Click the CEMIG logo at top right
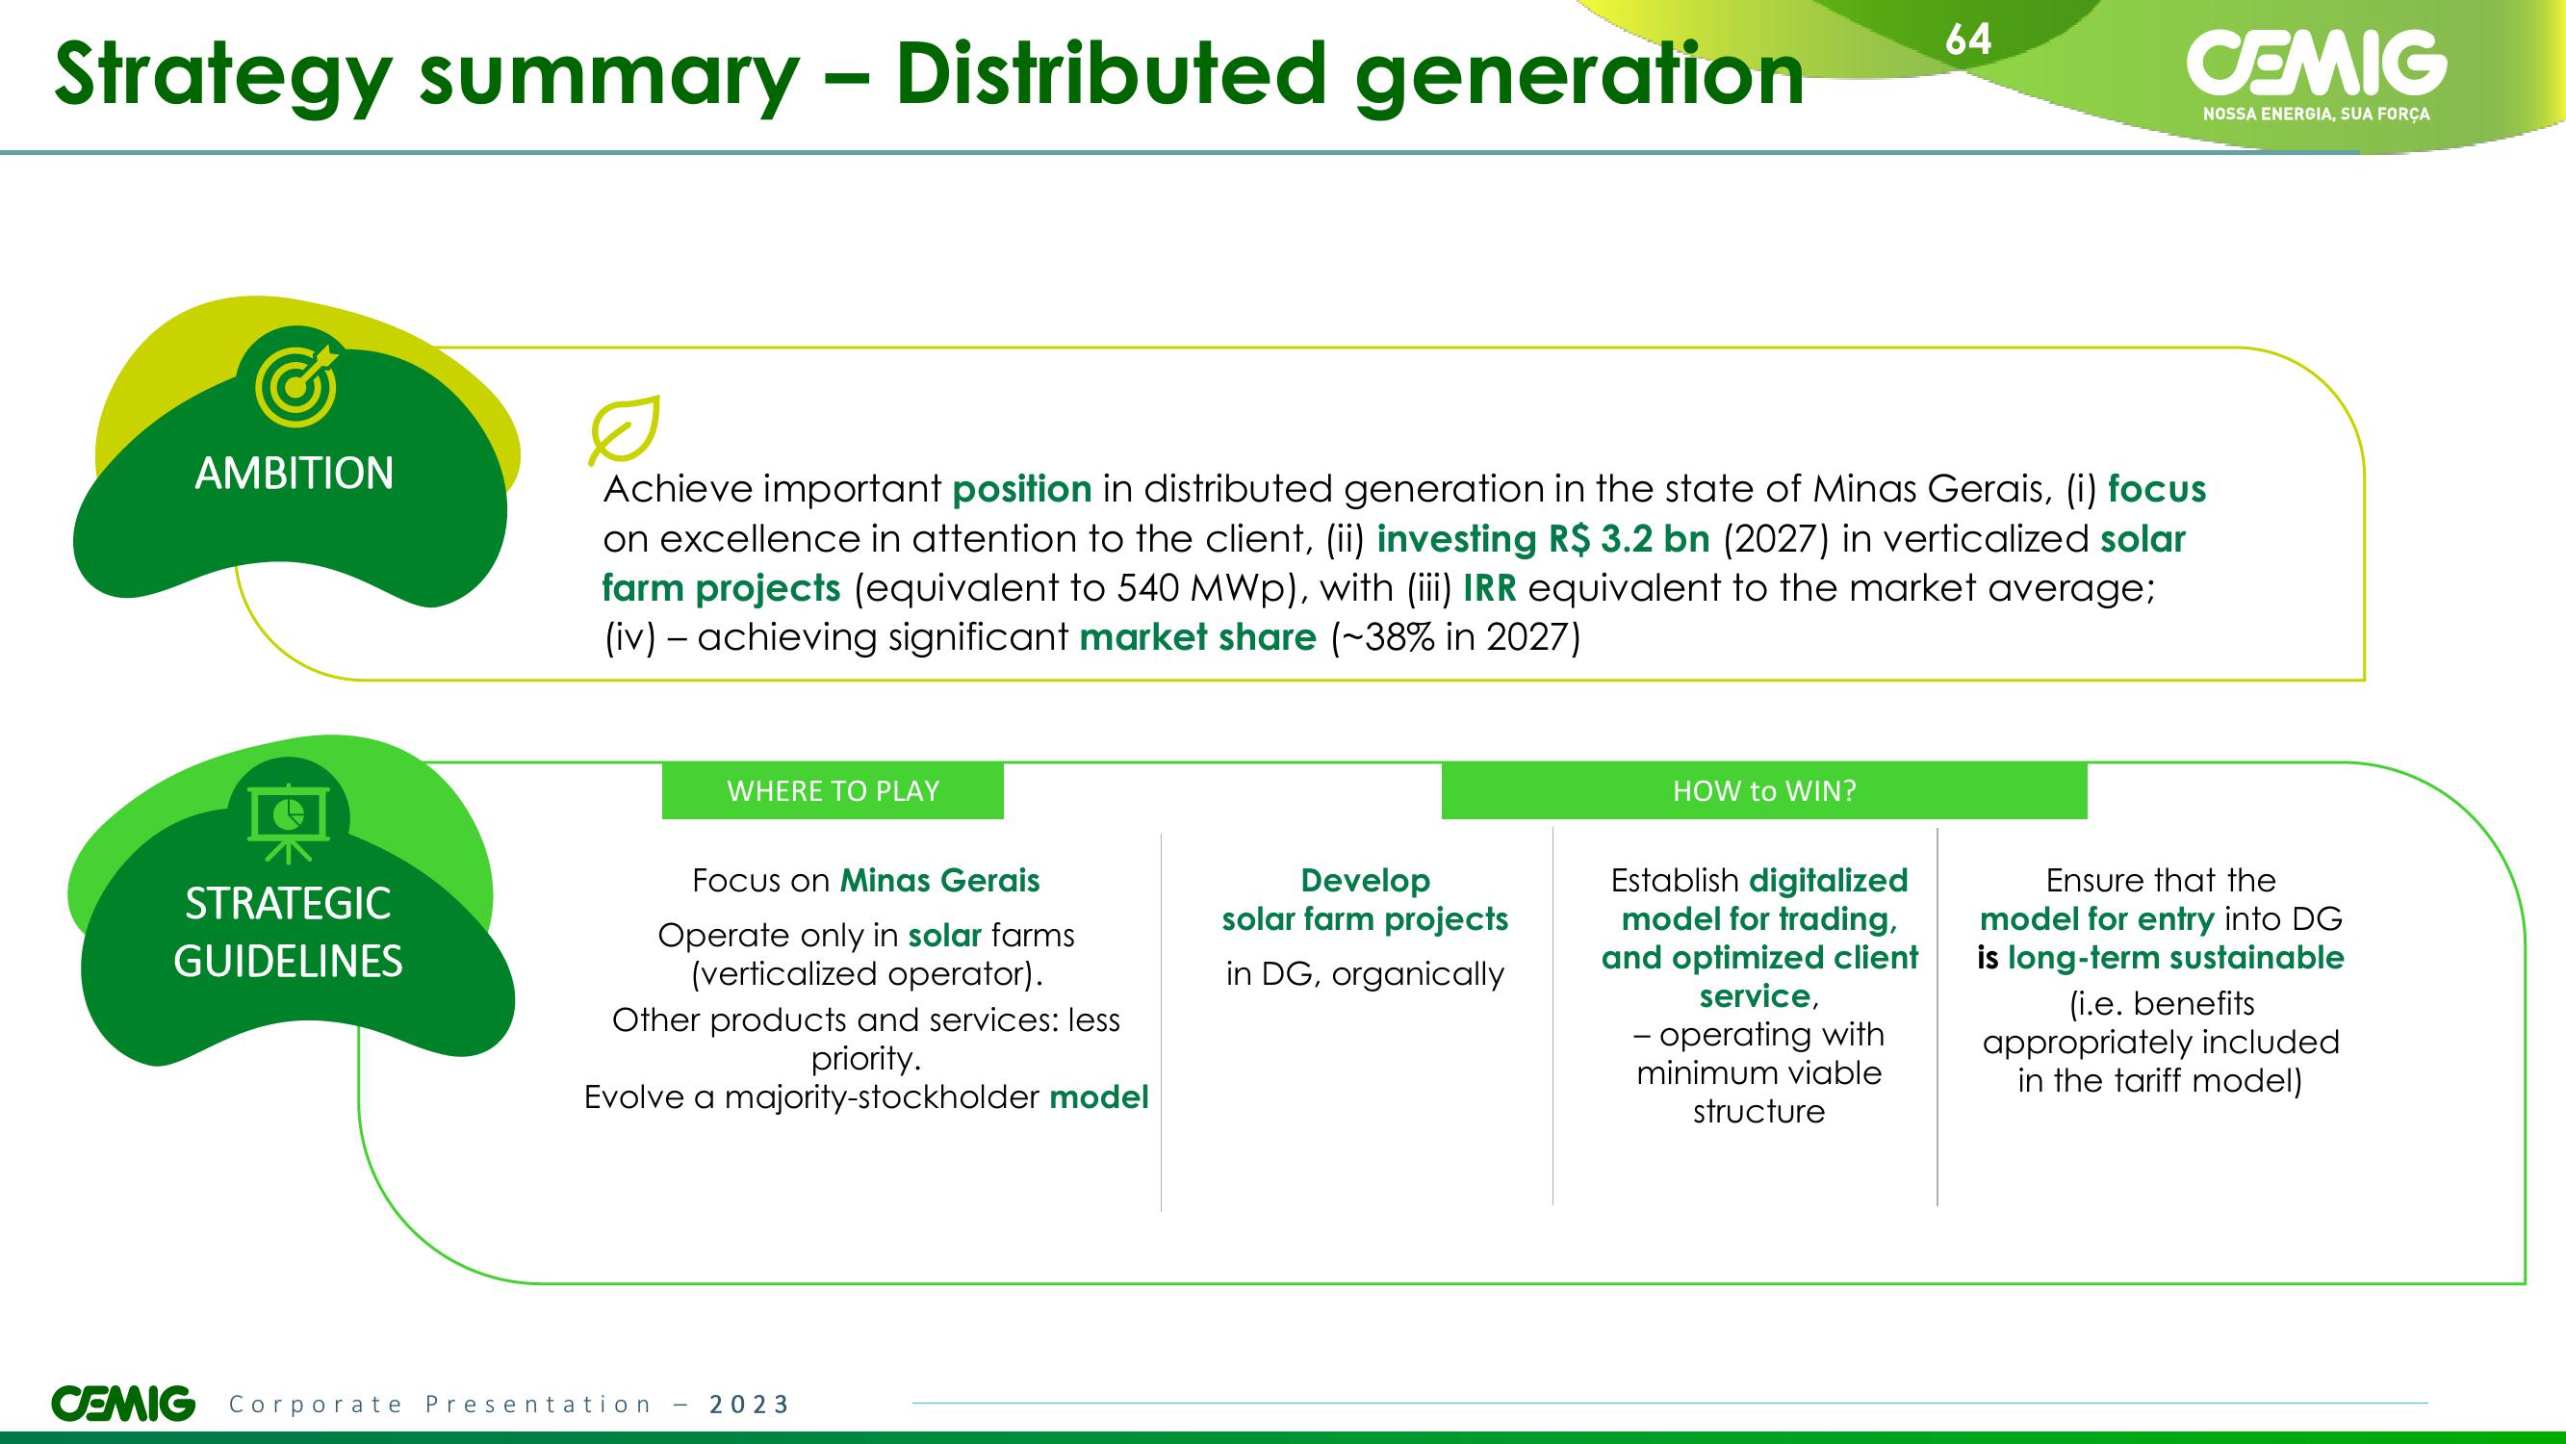The width and height of the screenshot is (2566, 1444). [2316, 64]
